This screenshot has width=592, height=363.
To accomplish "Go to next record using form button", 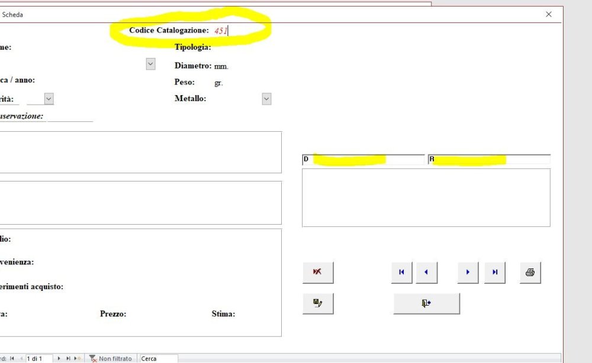I will click(468, 272).
